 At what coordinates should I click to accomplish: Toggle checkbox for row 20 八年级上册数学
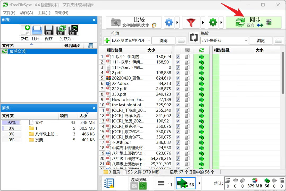click(178, 158)
